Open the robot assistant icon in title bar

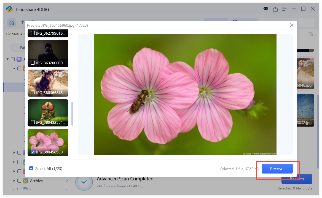[266, 9]
